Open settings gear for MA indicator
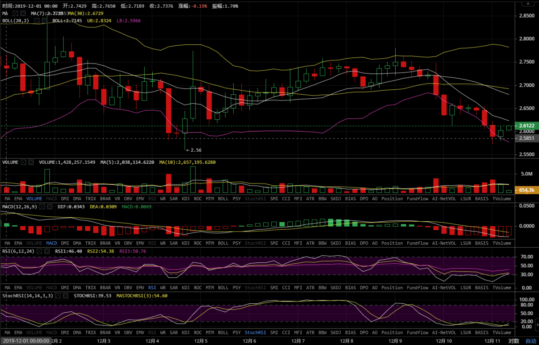This screenshot has width=539, height=345. pos(15,13)
